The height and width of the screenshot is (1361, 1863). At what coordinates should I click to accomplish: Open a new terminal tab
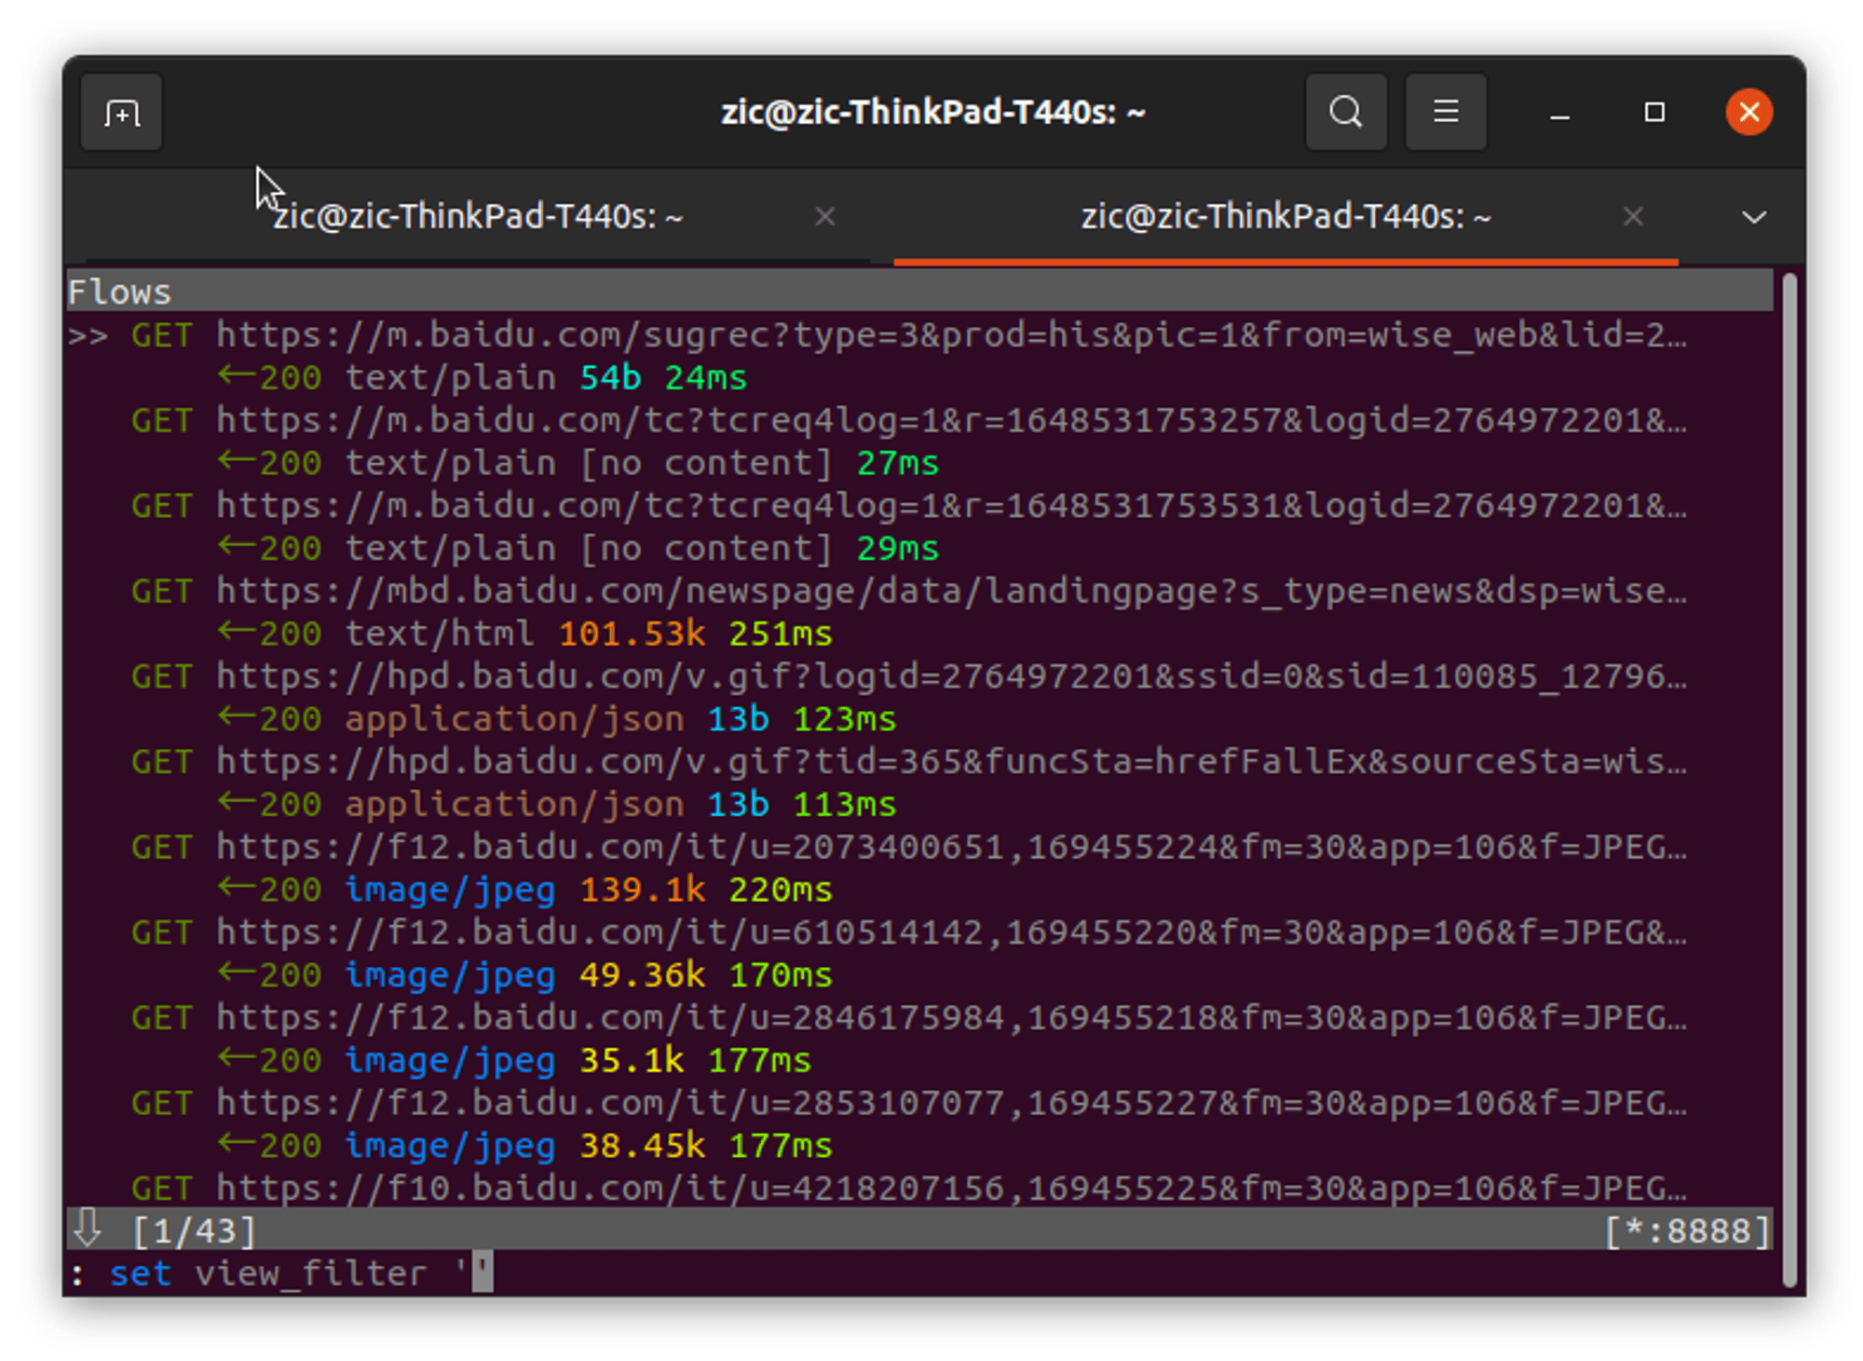[122, 113]
